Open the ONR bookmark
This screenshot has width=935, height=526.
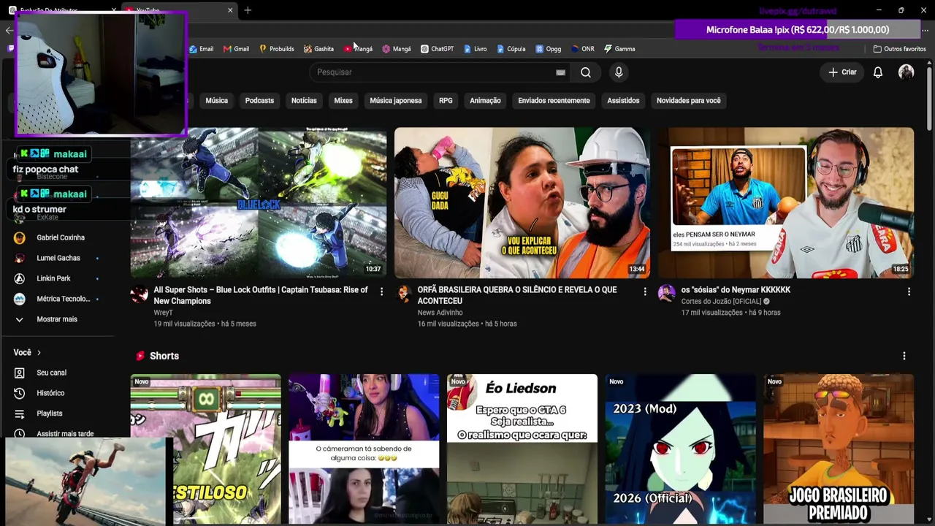click(582, 49)
